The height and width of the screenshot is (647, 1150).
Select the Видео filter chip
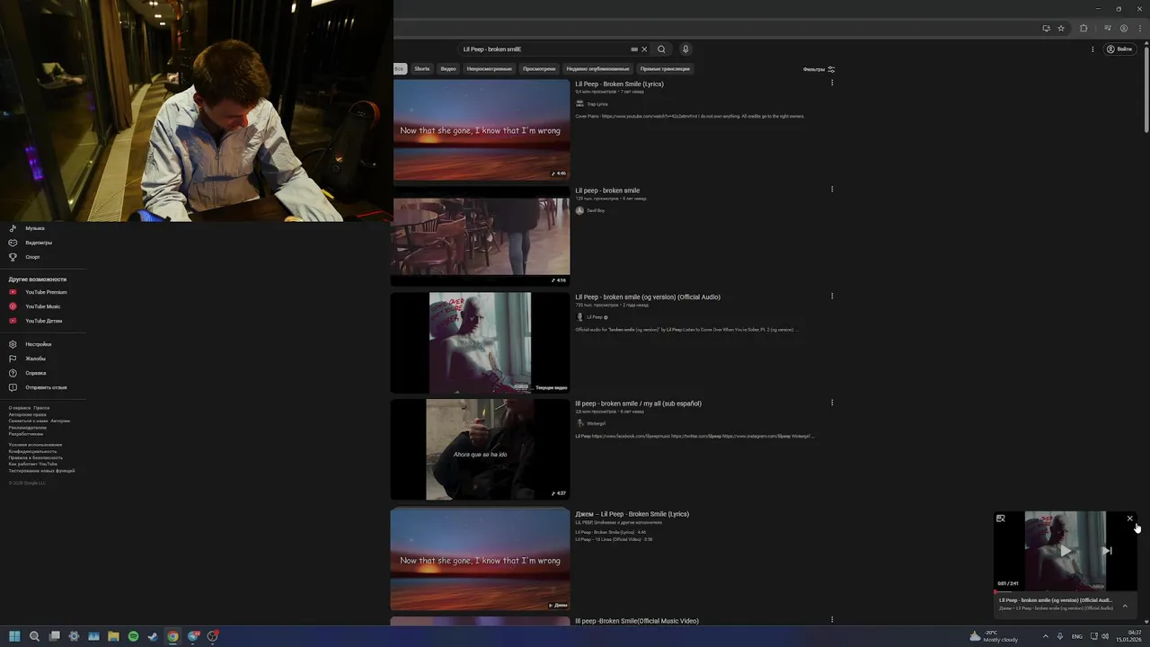[448, 68]
